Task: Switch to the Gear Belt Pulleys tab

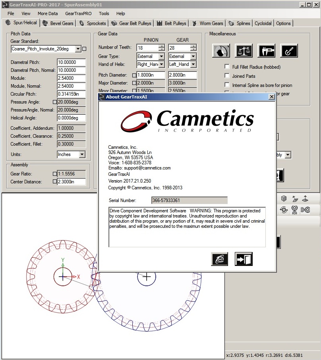Action: click(131, 23)
